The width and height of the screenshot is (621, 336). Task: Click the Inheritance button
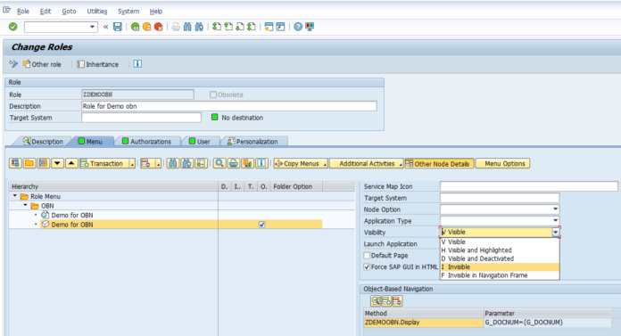(x=98, y=64)
